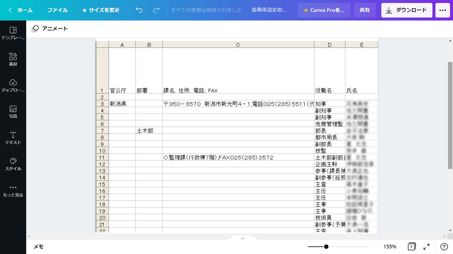Click サイズを変更 resize option

pos(101,10)
